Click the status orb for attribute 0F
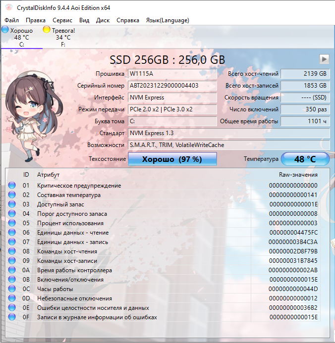 pos(12,317)
